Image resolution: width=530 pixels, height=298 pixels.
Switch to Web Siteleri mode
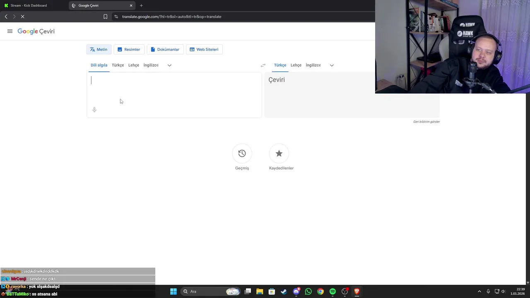point(204,49)
